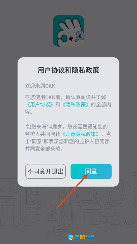Tap the small plant at bottom right
Screen dimensions: 137x244
tap(127, 221)
